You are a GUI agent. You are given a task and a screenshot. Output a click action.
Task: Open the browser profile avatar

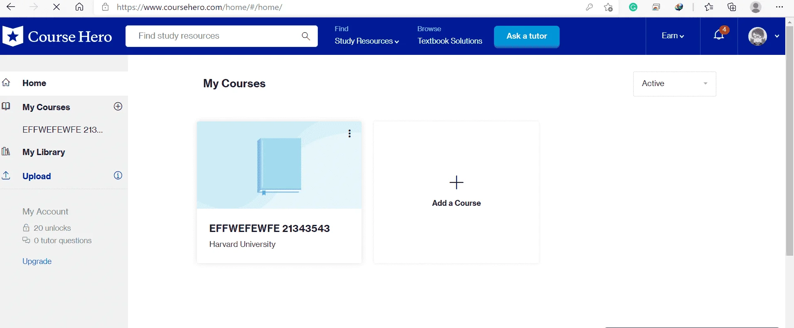(x=756, y=7)
